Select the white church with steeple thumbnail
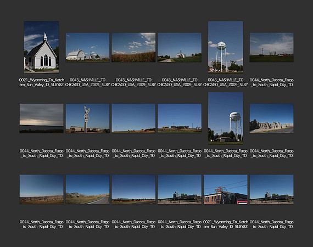 click(41, 47)
